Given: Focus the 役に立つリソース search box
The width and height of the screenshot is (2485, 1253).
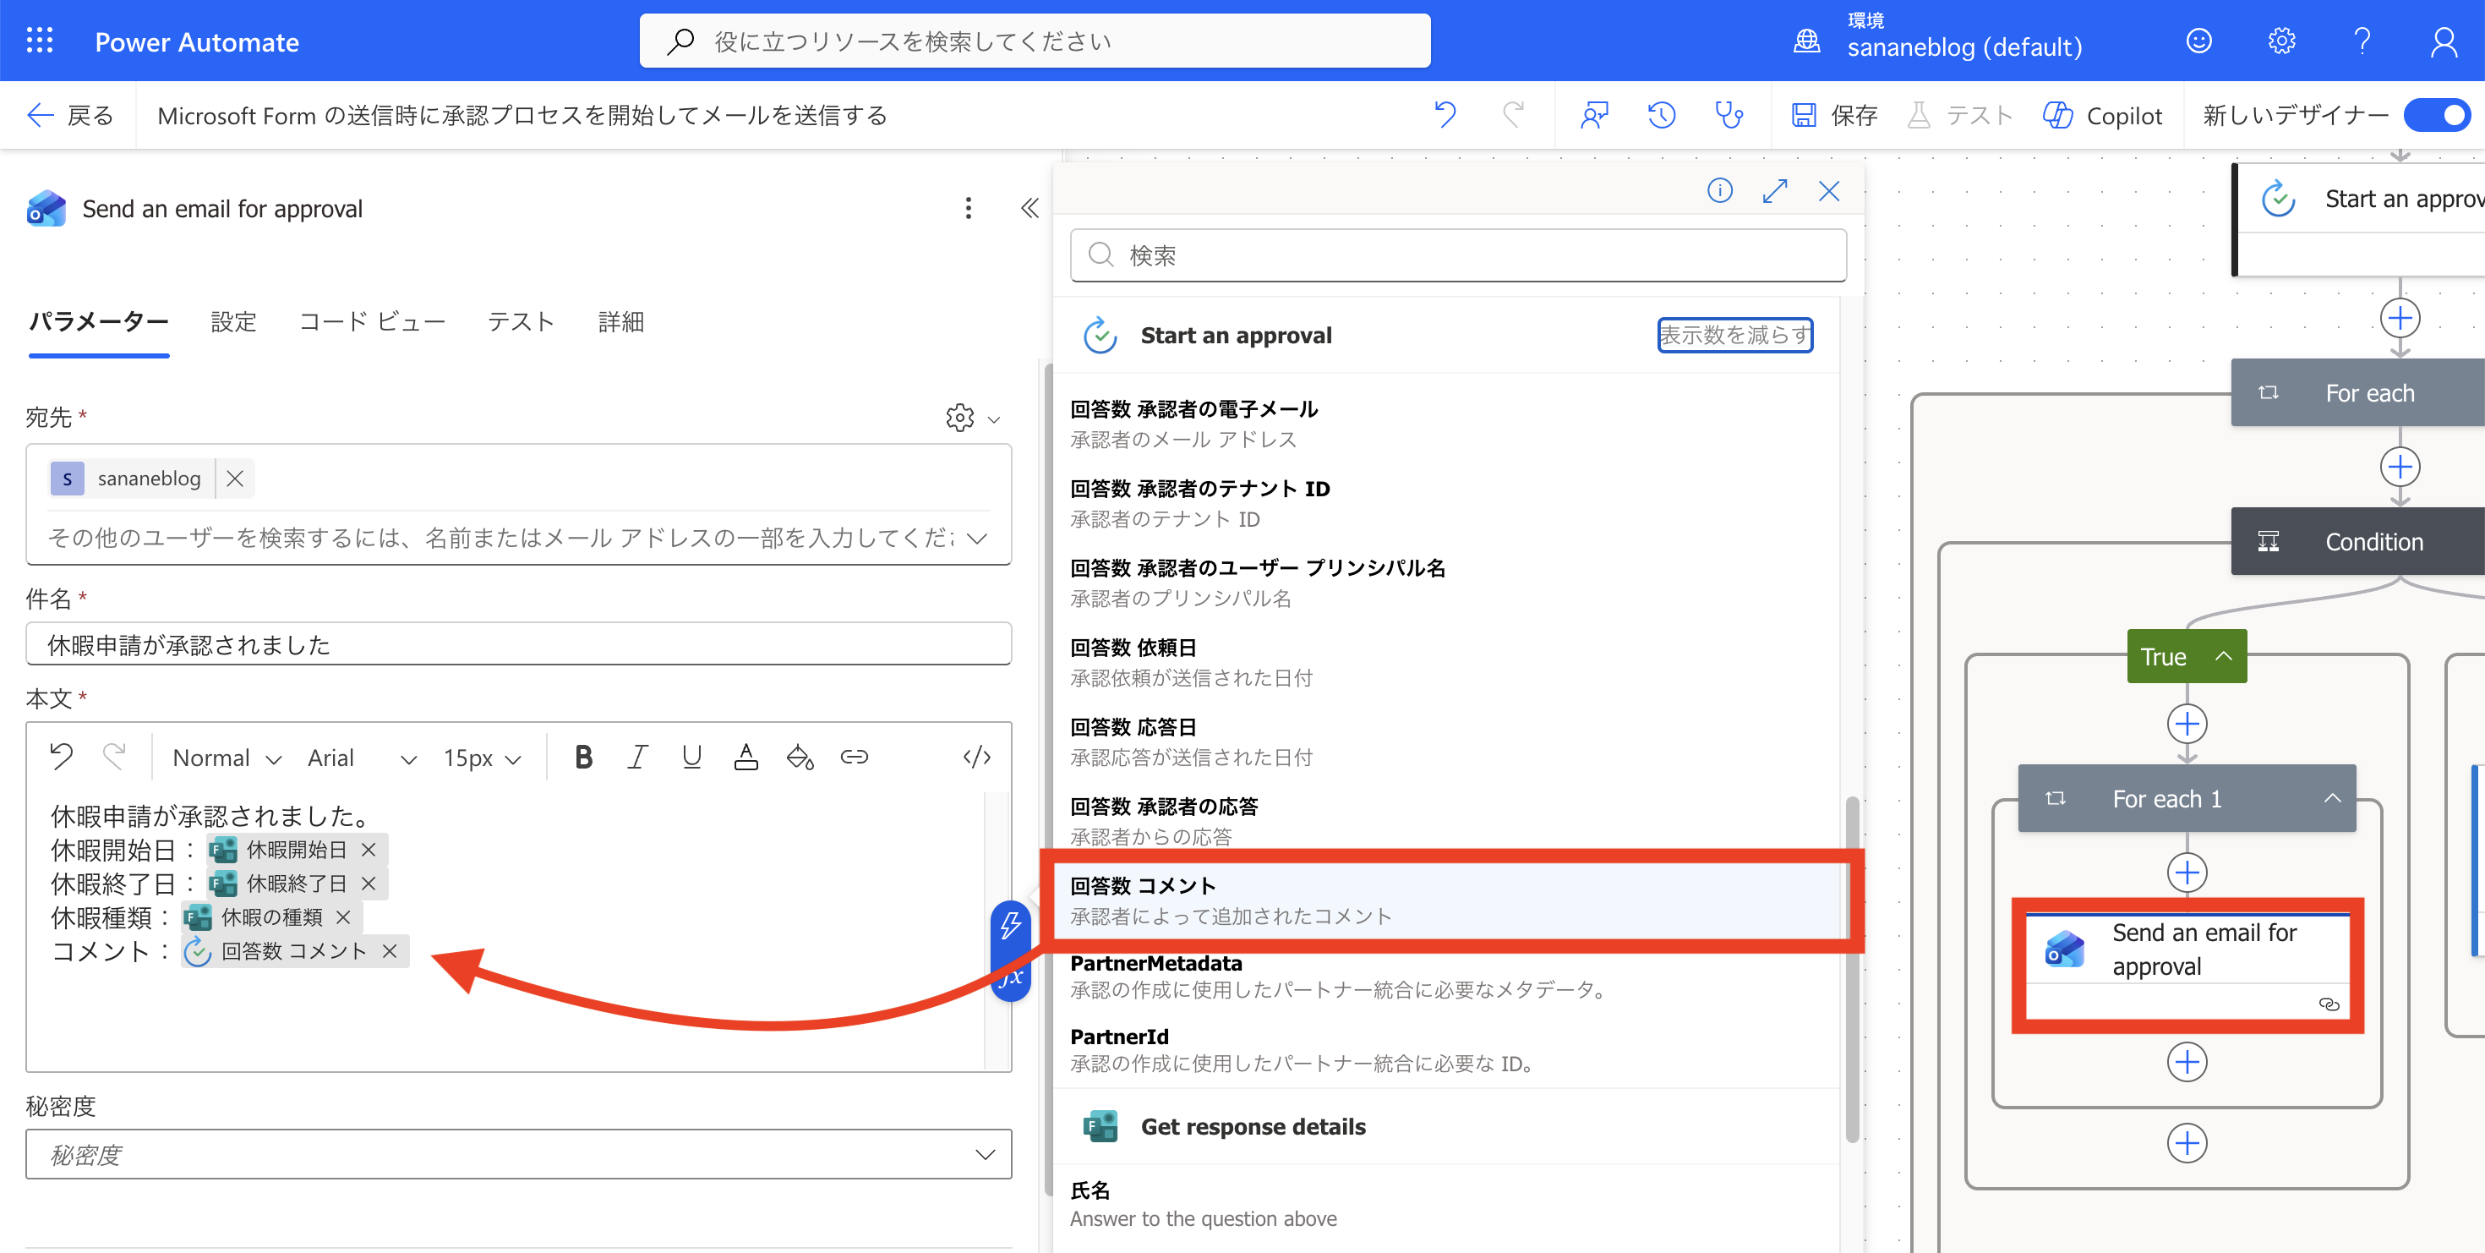Looking at the screenshot, I should (x=1034, y=41).
